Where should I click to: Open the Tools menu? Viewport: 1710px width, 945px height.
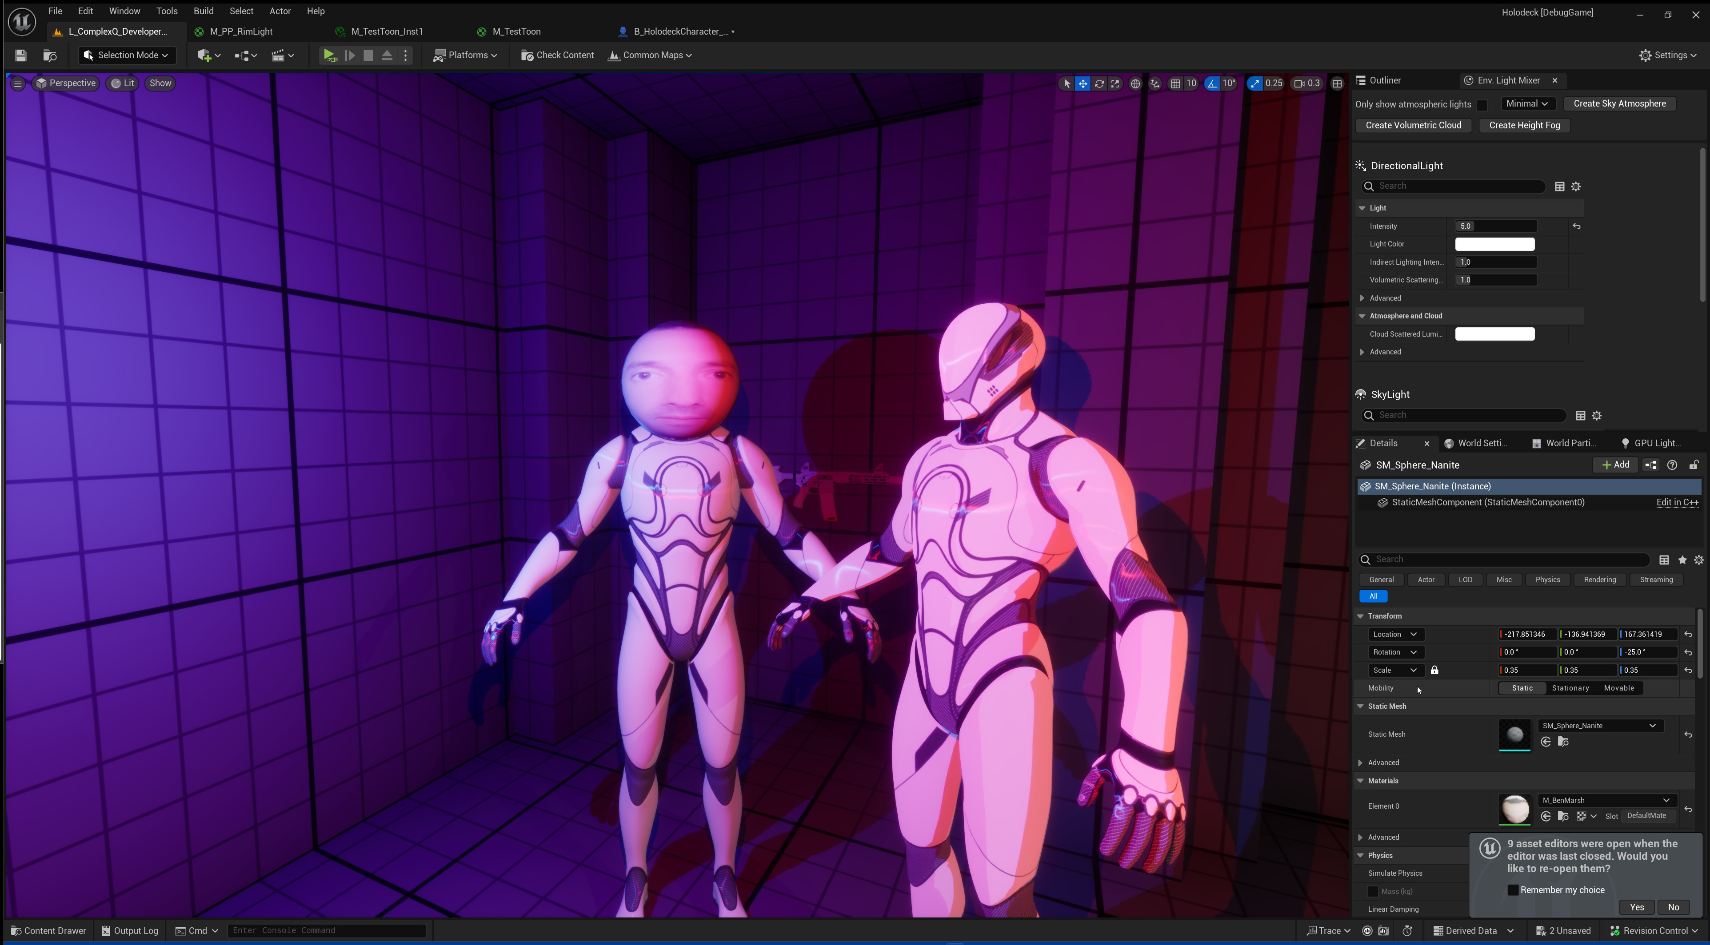pos(167,11)
